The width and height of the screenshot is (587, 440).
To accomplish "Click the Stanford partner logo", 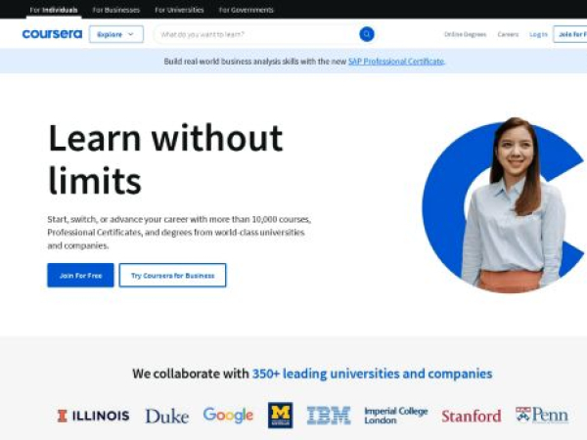I will (x=472, y=416).
